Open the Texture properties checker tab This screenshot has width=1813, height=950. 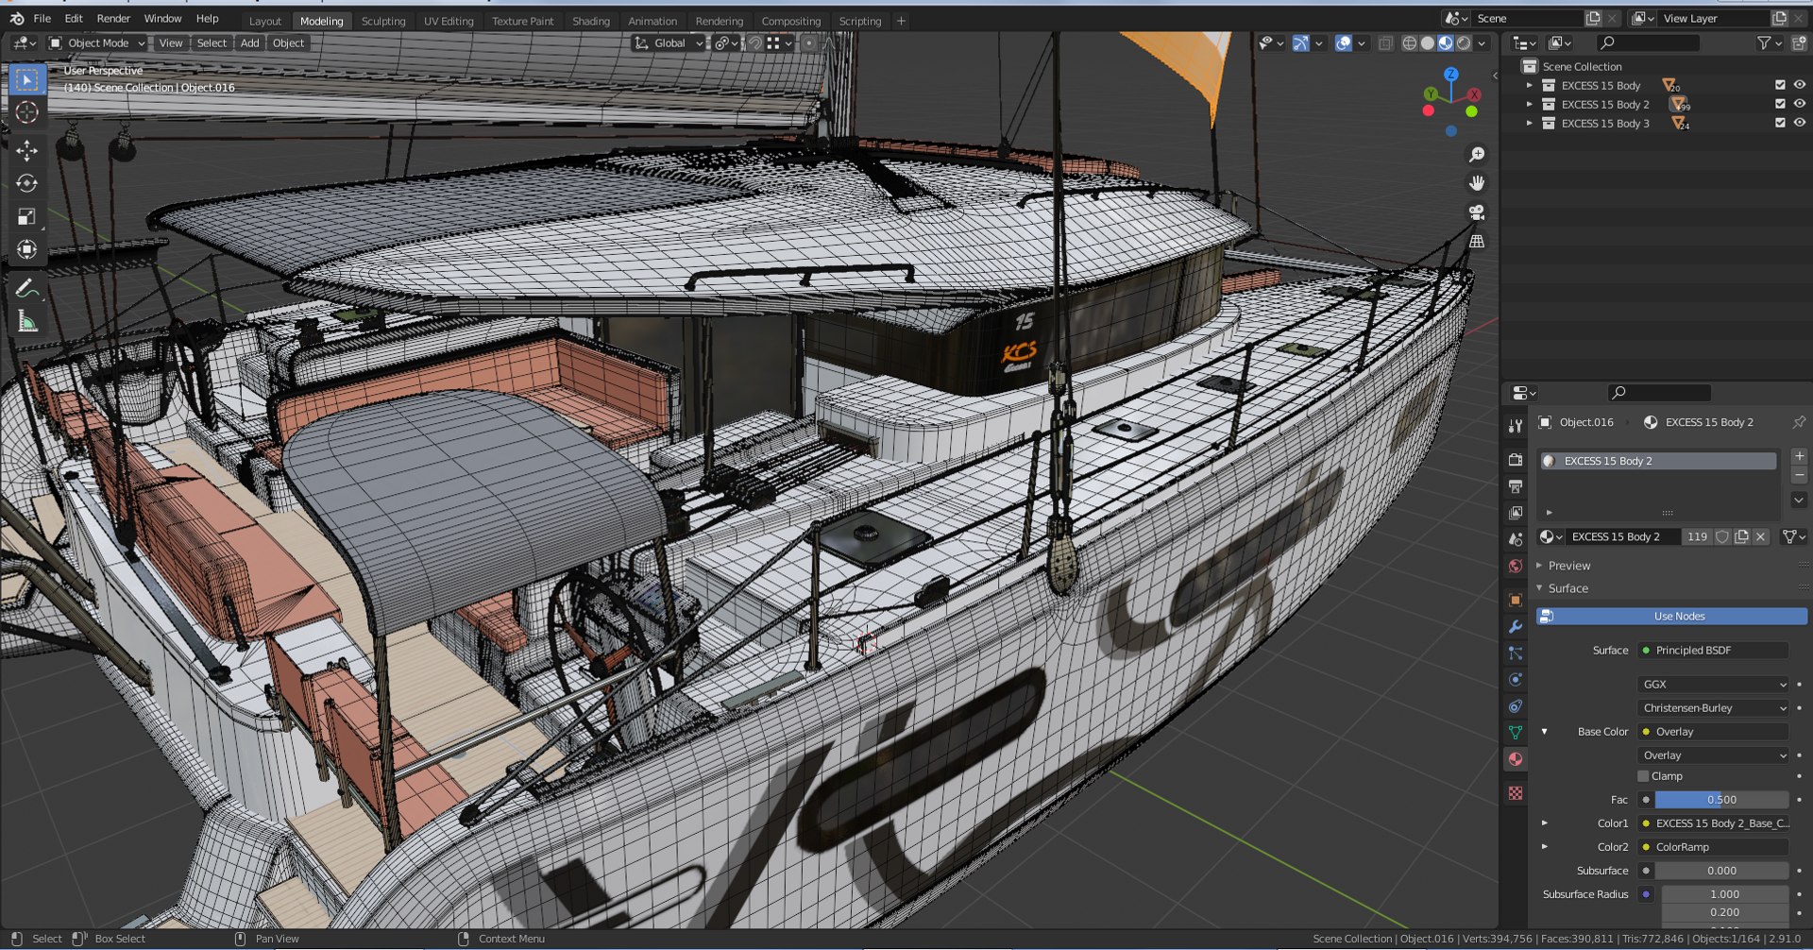tap(1516, 793)
